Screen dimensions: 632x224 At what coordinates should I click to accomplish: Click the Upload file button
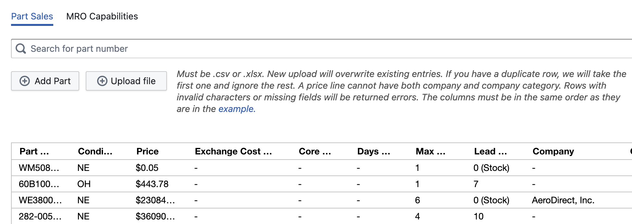click(x=126, y=81)
